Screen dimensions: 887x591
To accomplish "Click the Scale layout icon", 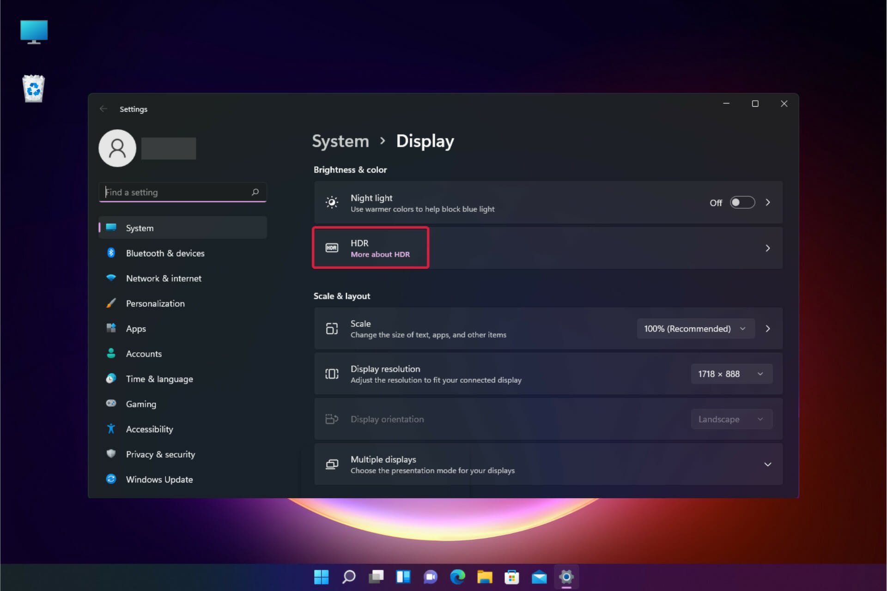I will pyautogui.click(x=331, y=328).
